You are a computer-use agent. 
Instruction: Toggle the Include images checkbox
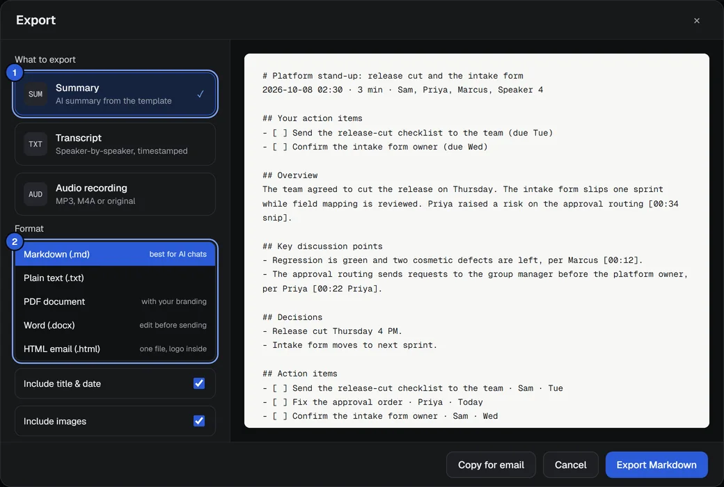199,421
